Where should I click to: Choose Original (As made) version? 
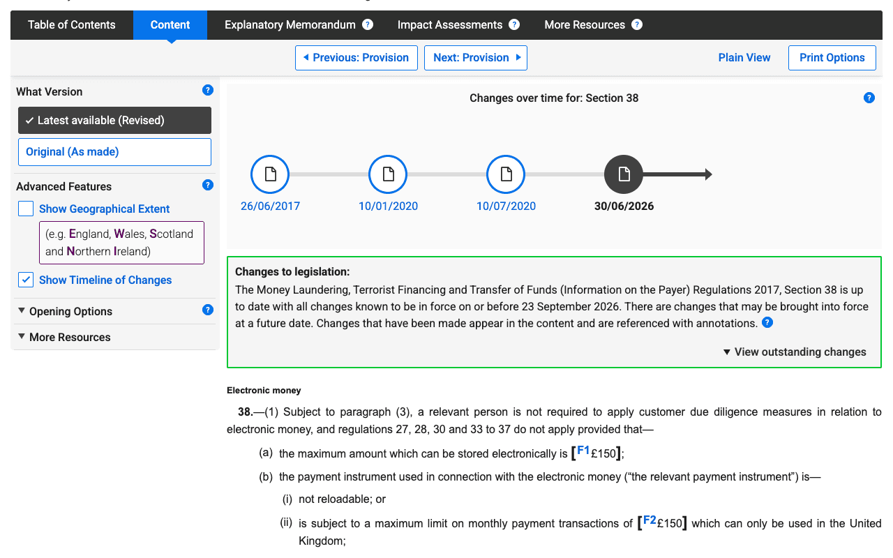114,152
